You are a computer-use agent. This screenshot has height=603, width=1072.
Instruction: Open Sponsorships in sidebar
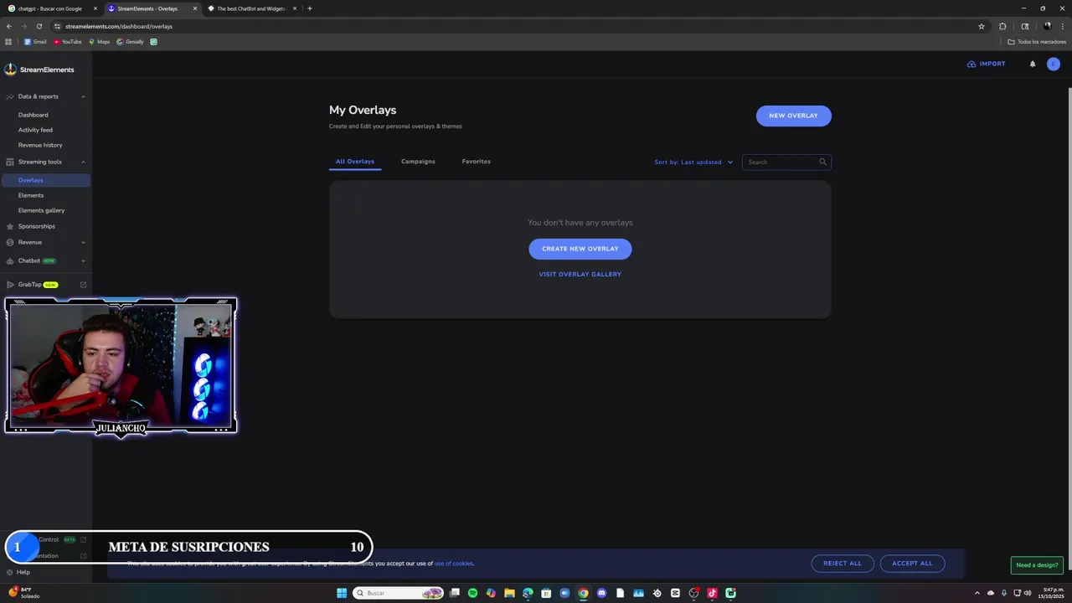coord(37,226)
